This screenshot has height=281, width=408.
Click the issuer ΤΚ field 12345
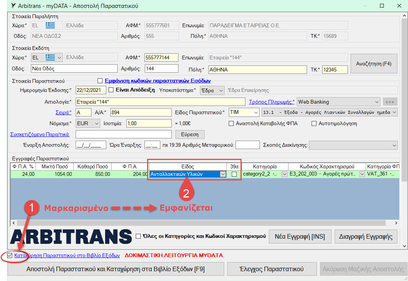coord(335,70)
